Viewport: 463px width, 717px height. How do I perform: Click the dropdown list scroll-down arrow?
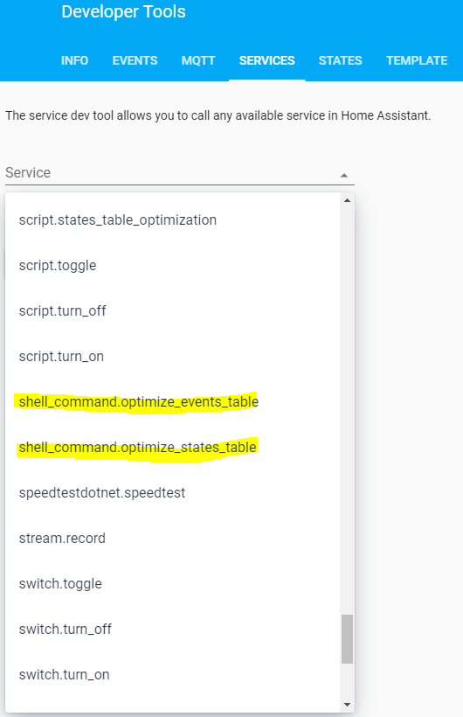(x=347, y=705)
